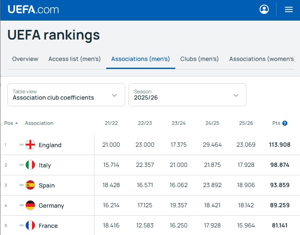Click the Italy flag icon
The image size is (300, 235).
[x=30, y=165]
